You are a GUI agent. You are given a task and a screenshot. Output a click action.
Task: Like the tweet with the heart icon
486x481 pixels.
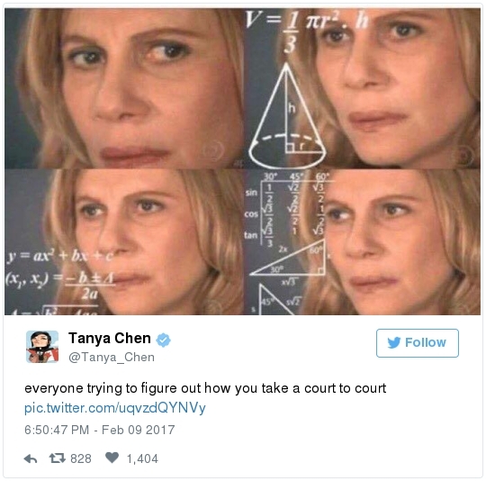(112, 457)
